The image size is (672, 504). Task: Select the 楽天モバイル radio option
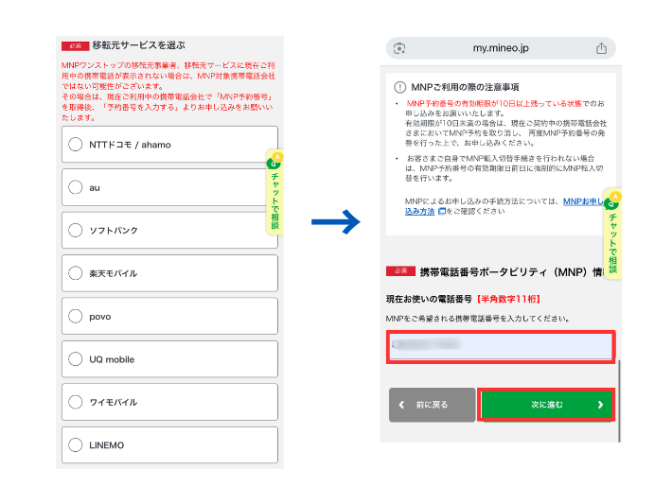click(x=169, y=273)
